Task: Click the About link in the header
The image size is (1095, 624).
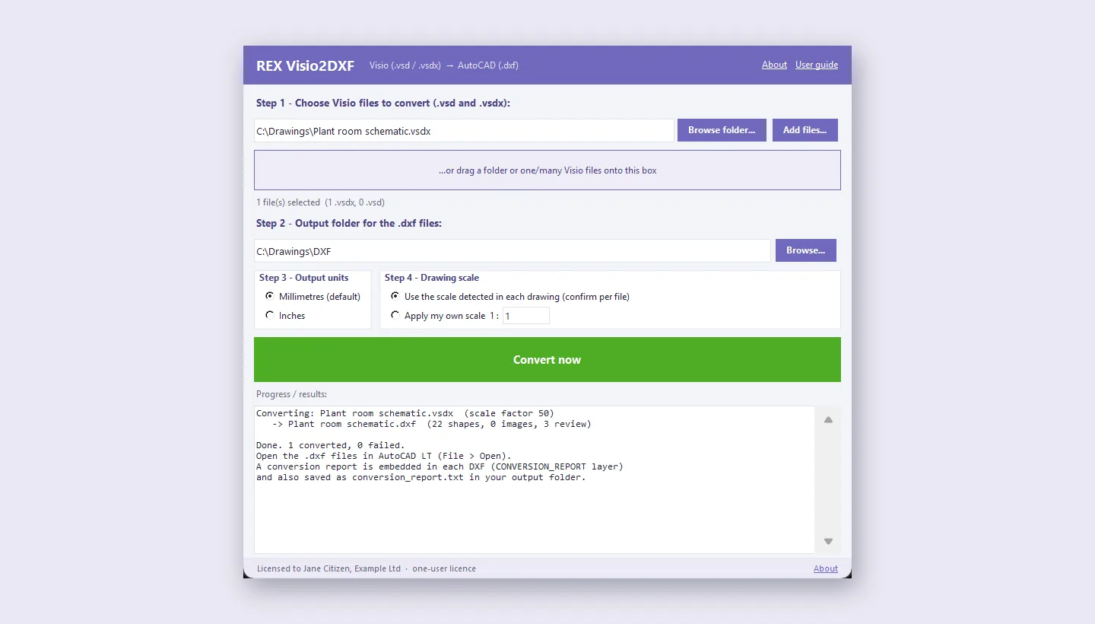Action: 774,65
